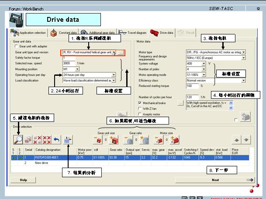Click the Gear ratio column header in table

[116, 152]
